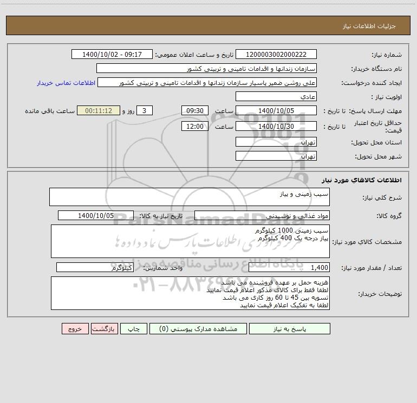Click the delivery city field تهران
Viewport: 417px width, 403px height.
276,156
